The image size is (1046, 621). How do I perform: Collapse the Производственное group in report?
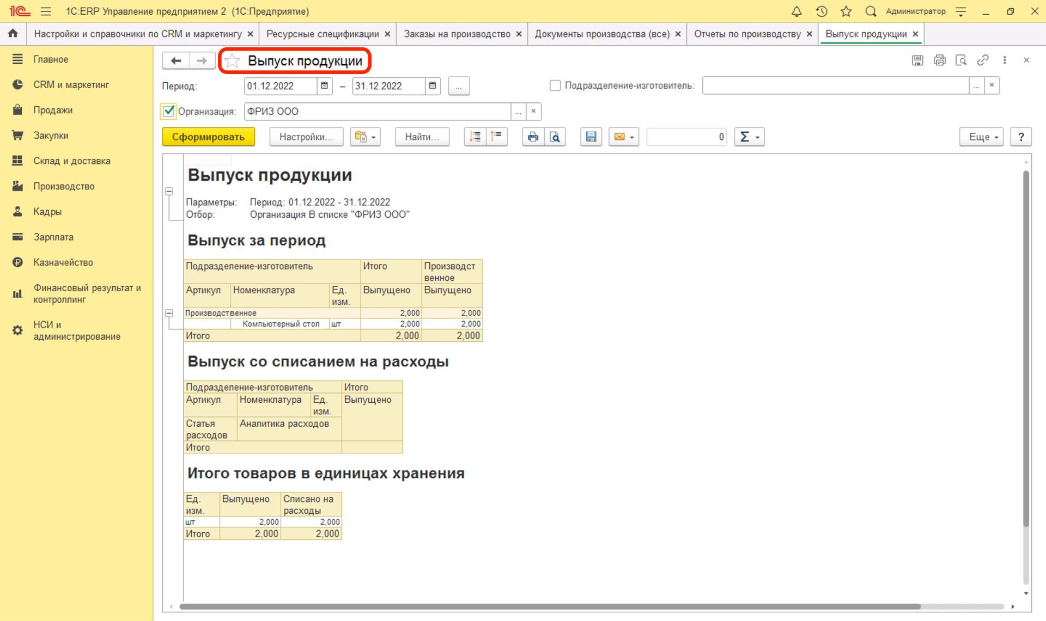click(169, 313)
